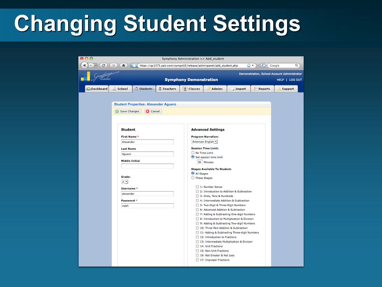Bookmark the page with the star icon
382x287 pixels.
pos(249,66)
